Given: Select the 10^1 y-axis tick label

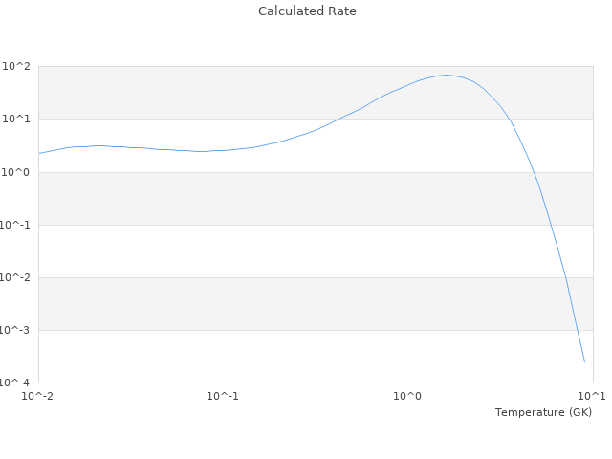Looking at the screenshot, I should point(16,120).
